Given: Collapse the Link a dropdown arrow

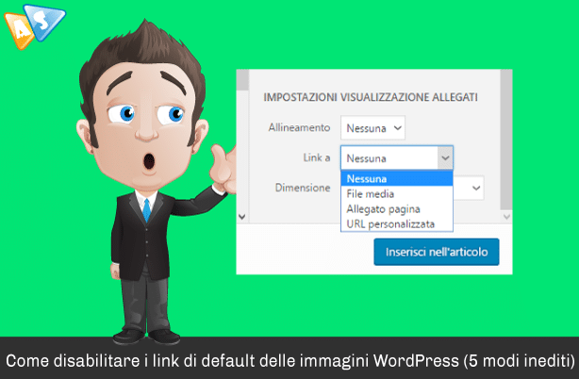Looking at the screenshot, I should [x=445, y=158].
